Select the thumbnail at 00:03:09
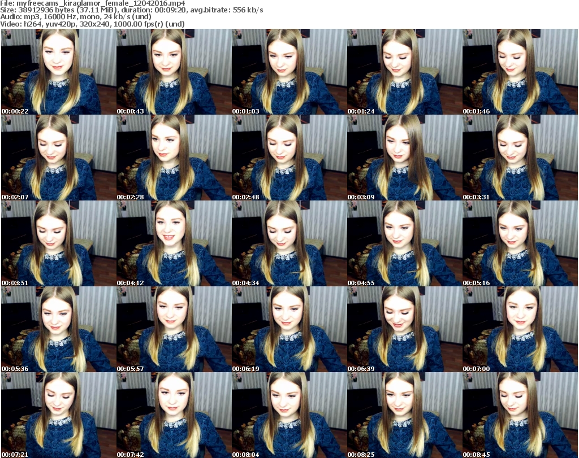The width and height of the screenshot is (579, 458). click(x=404, y=158)
